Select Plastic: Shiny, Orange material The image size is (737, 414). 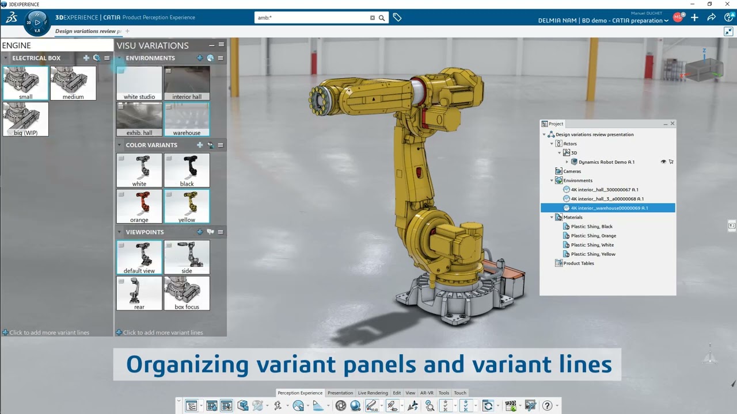593,236
